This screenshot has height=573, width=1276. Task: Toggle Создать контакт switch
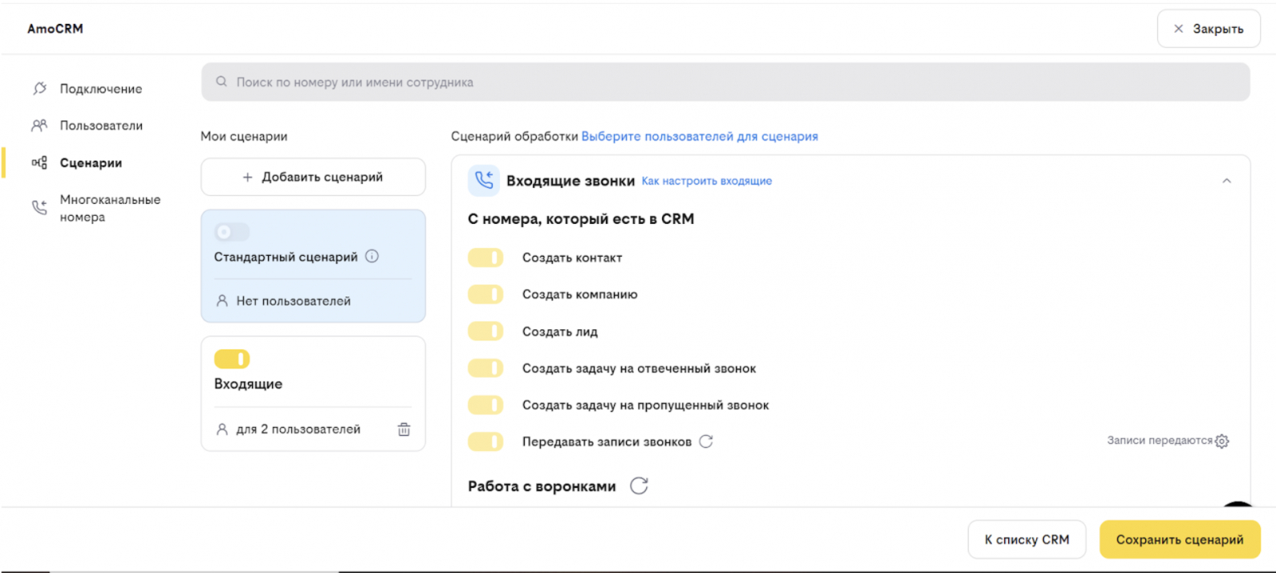pos(486,257)
